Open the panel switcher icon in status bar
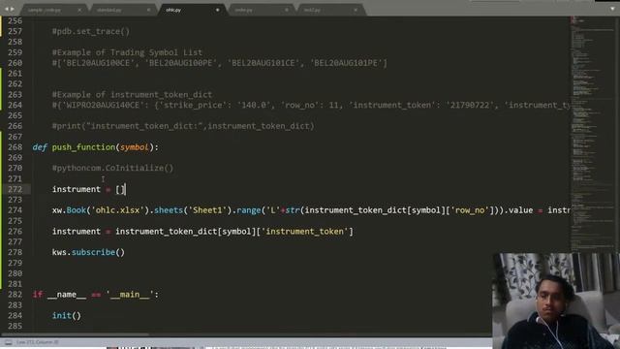This screenshot has width=620, height=349. pyautogui.click(x=8, y=342)
